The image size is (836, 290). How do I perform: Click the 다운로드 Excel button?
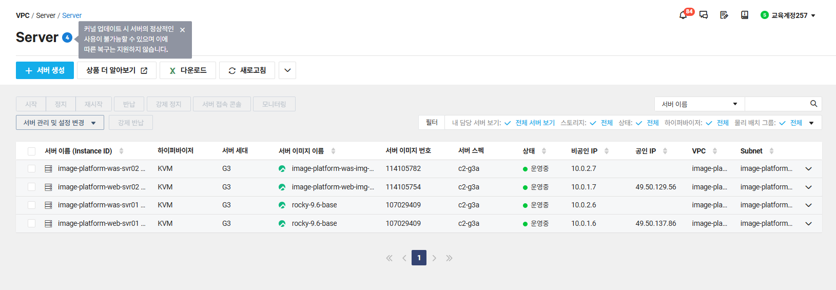[188, 70]
